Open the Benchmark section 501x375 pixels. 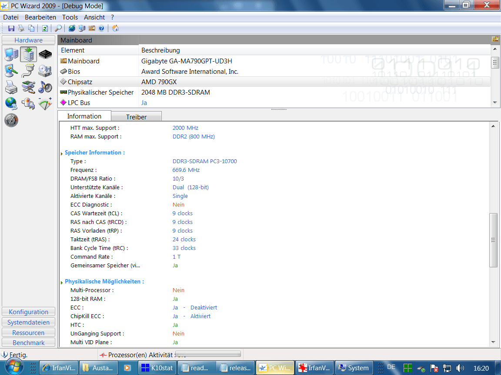pyautogui.click(x=28, y=343)
